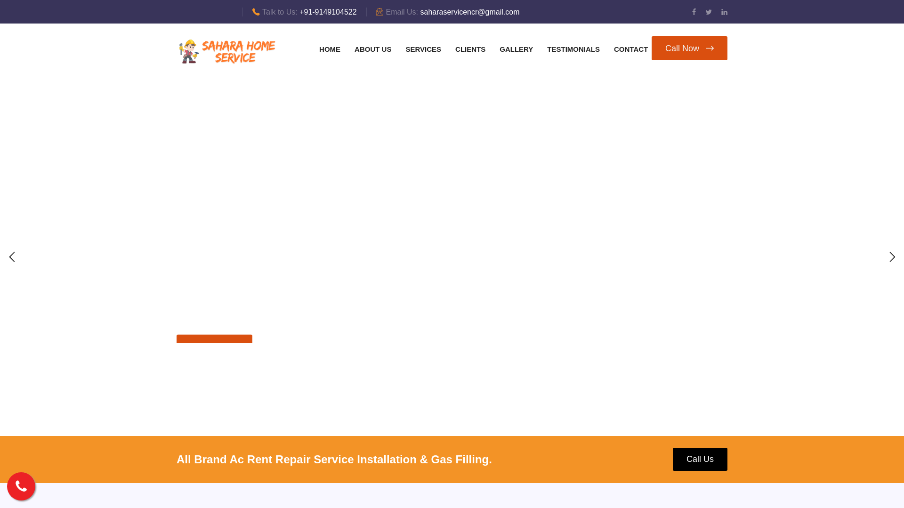Open the Facebook social icon

(x=694, y=12)
